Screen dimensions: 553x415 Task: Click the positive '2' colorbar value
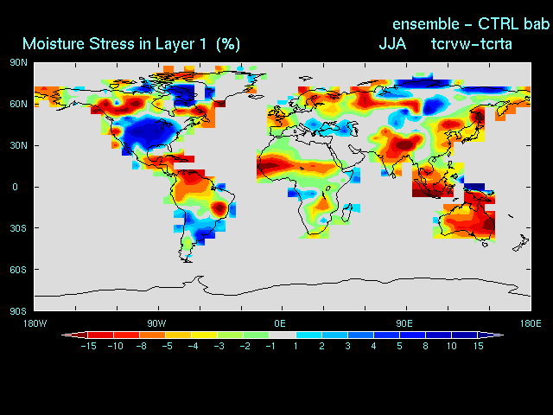point(321,346)
